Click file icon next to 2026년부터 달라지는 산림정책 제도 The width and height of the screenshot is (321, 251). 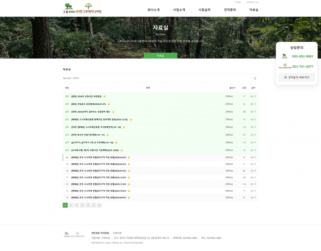[x=113, y=112]
